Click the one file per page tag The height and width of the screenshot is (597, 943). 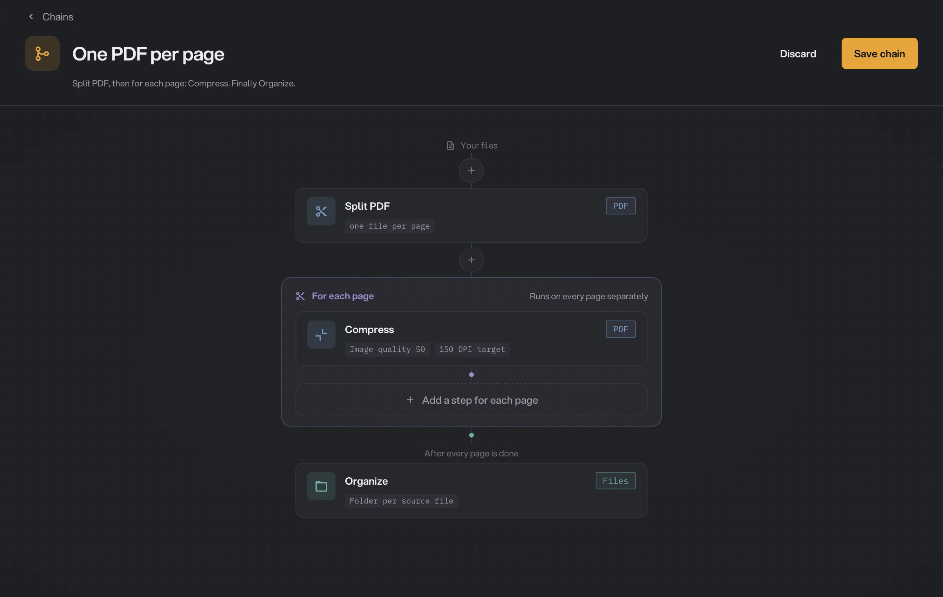390,226
